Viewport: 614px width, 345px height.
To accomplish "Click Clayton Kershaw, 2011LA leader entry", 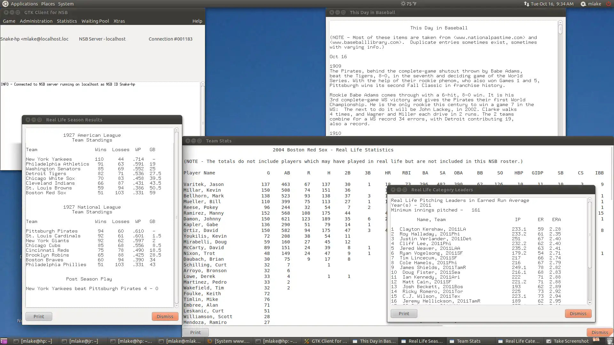I will tap(476, 229).
